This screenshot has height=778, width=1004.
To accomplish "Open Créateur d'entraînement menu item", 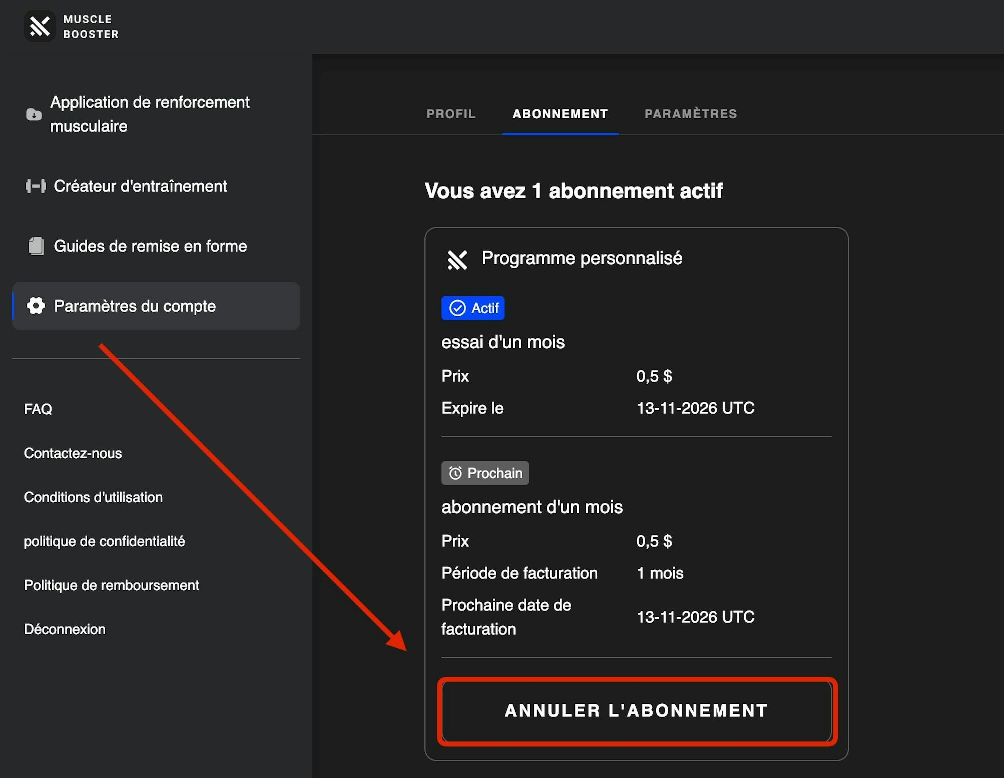I will tap(140, 186).
